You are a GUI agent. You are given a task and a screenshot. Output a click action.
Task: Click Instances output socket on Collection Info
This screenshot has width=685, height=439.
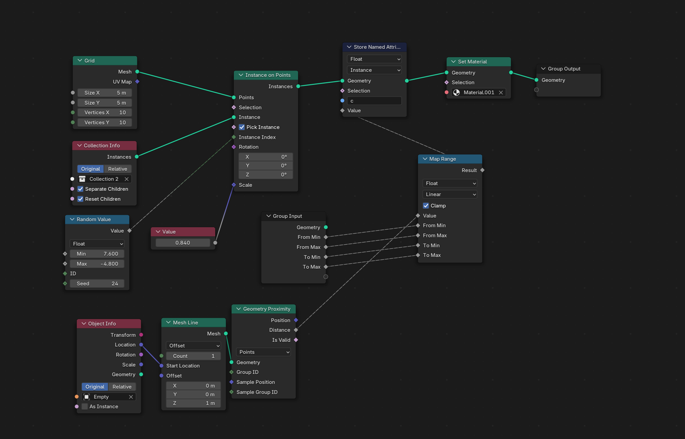pyautogui.click(x=137, y=157)
